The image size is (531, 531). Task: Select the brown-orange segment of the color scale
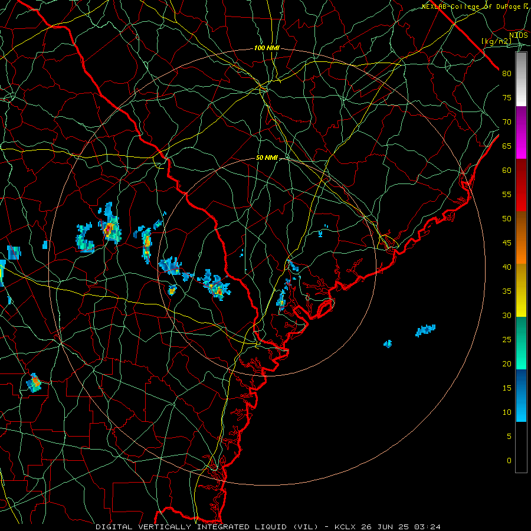click(x=521, y=238)
